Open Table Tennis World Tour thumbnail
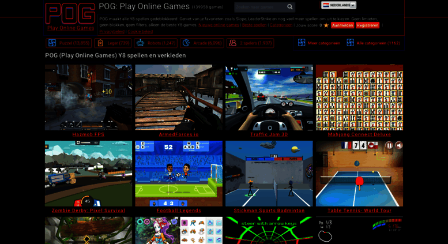Image resolution: width=448 pixels, height=244 pixels. click(359, 174)
